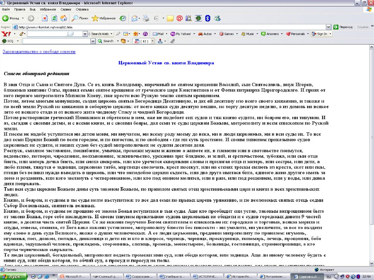Screen dimensions: 374x280
Task: Click the Stop (red X) toolbar icon
Action: click(x=45, y=18)
